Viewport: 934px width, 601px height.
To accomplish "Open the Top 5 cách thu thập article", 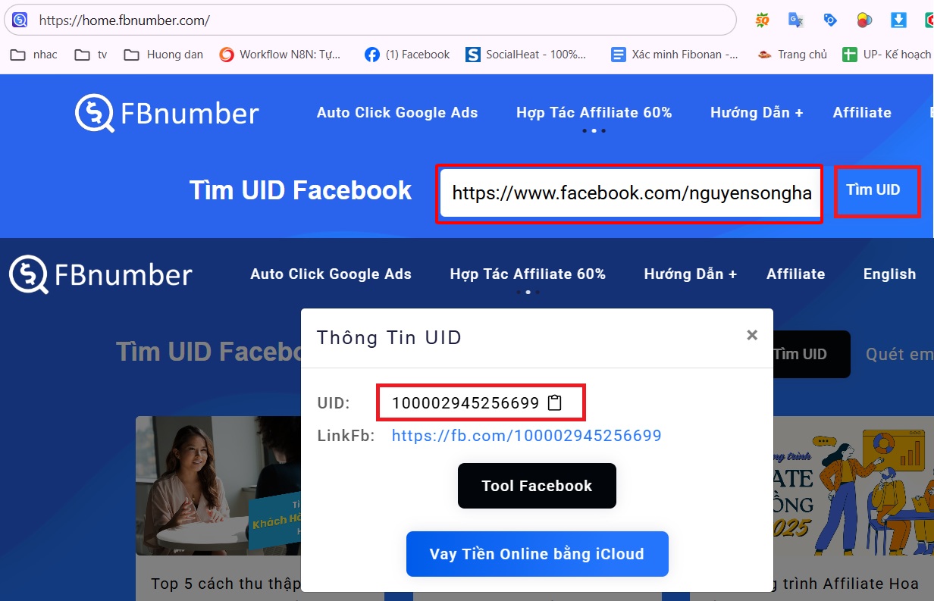I will pyautogui.click(x=225, y=584).
